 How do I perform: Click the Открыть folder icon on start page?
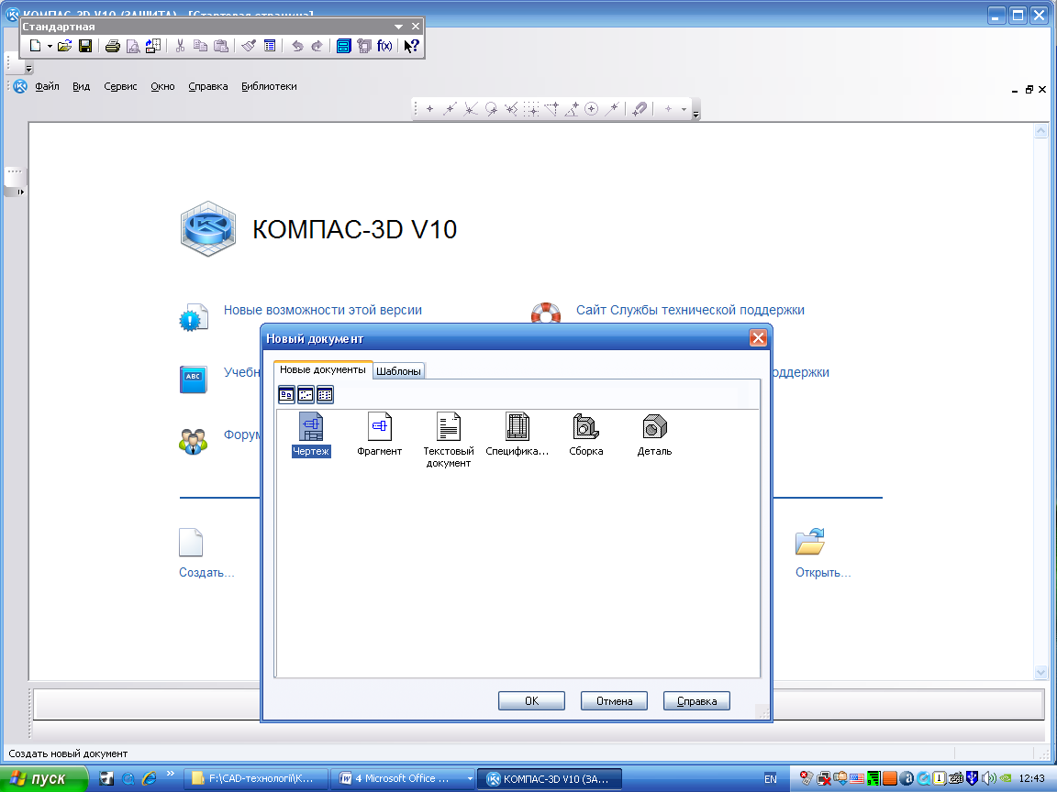pos(809,542)
